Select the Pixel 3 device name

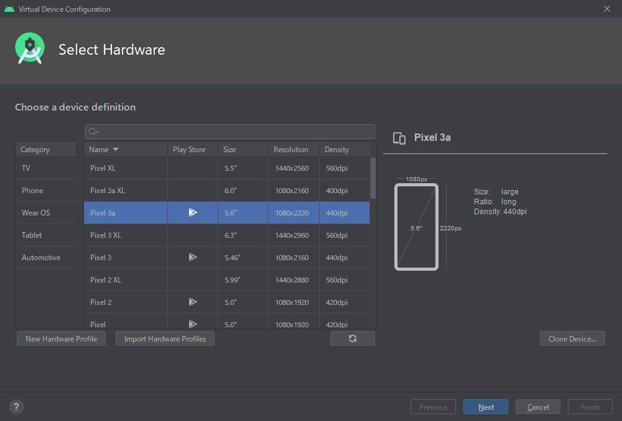click(101, 258)
